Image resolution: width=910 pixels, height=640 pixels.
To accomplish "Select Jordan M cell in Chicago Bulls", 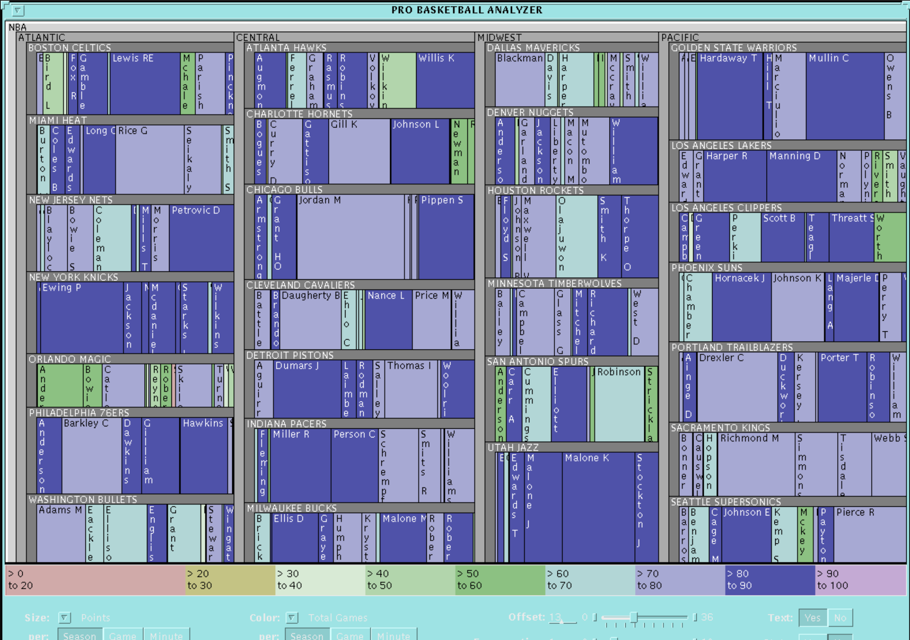I will click(x=351, y=238).
